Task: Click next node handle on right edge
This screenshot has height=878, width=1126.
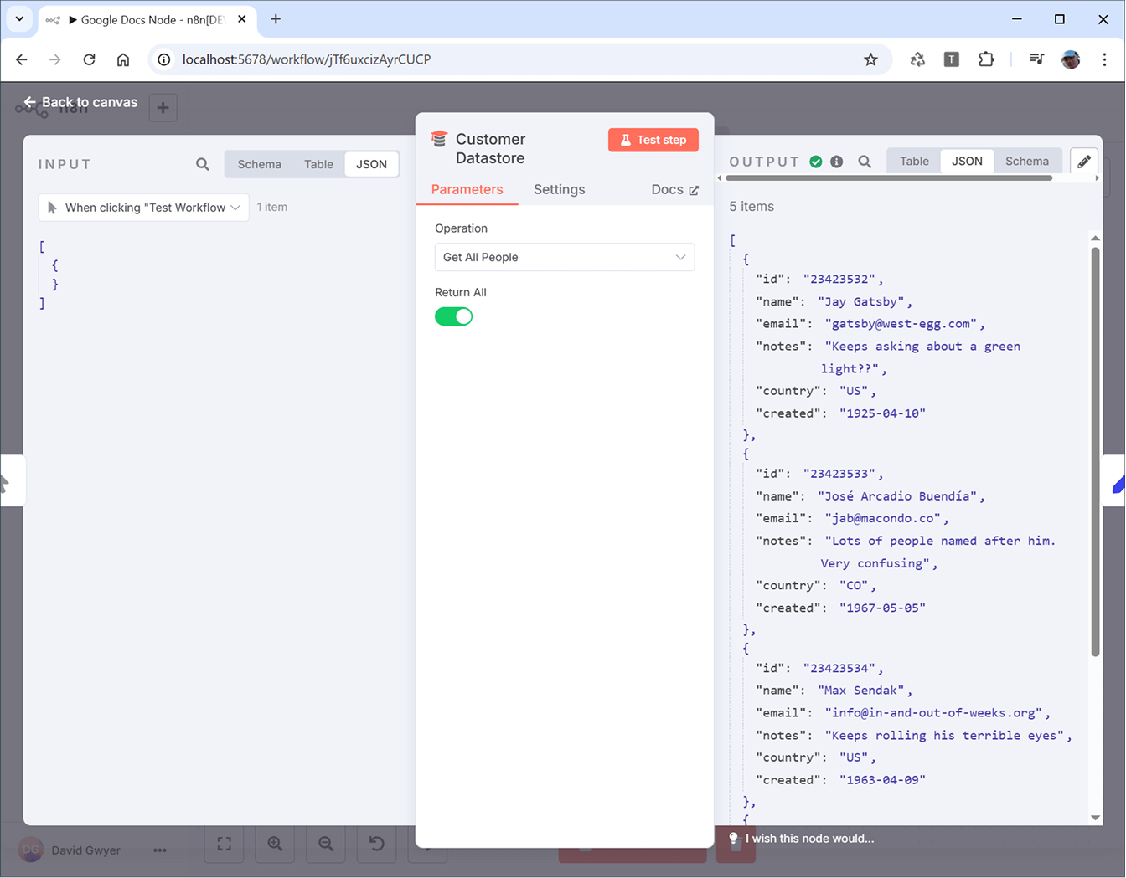Action: click(x=1114, y=481)
